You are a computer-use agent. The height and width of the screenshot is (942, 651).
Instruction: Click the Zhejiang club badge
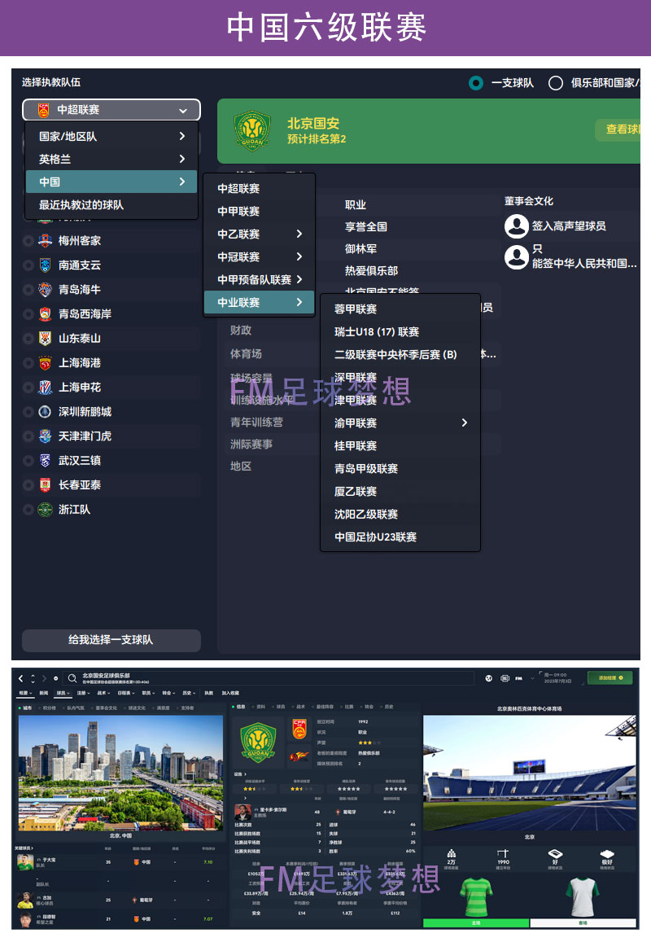pos(45,510)
